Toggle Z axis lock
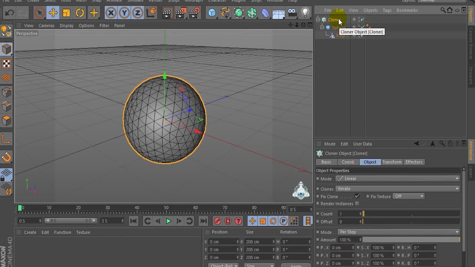The height and width of the screenshot is (267, 475). coord(138,13)
